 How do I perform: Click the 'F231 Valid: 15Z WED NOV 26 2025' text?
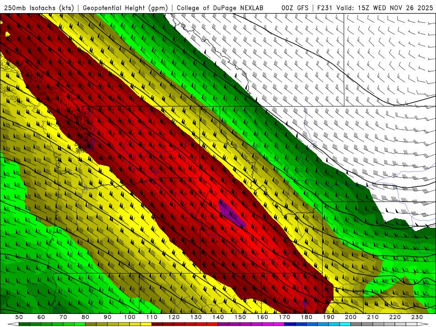point(375,8)
